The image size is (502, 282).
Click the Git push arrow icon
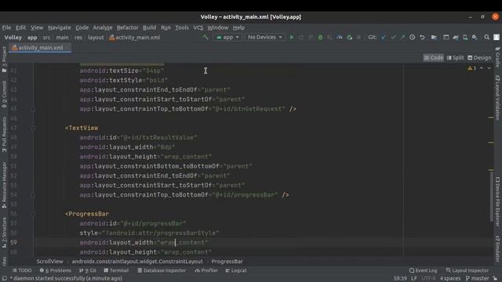402,38
